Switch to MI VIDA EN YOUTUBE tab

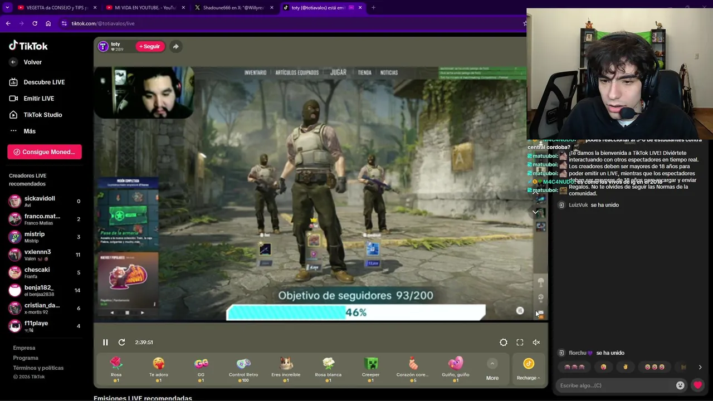(145, 8)
